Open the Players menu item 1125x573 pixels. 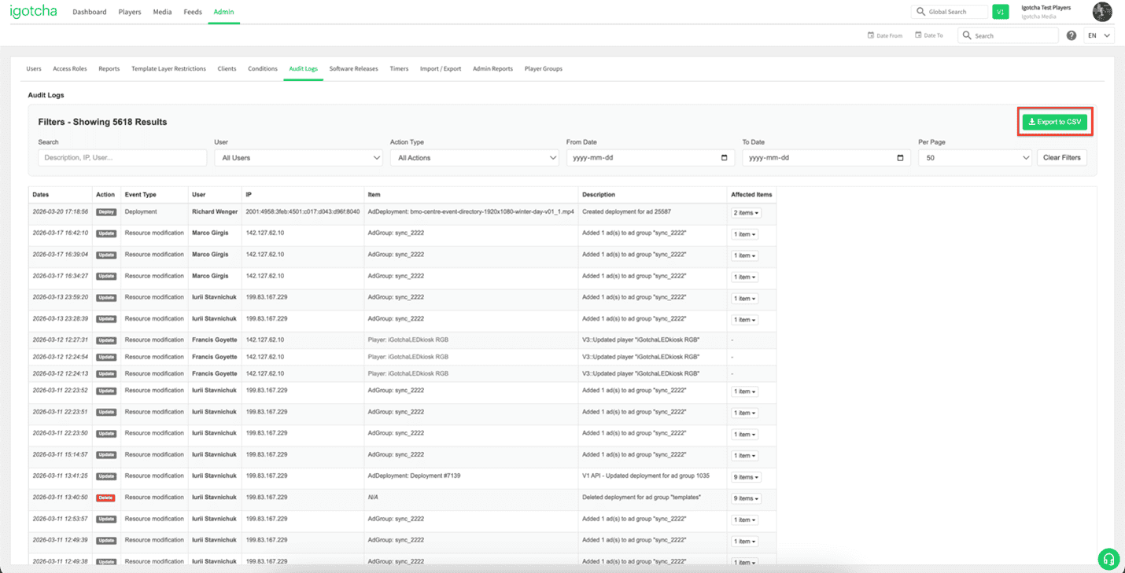129,12
